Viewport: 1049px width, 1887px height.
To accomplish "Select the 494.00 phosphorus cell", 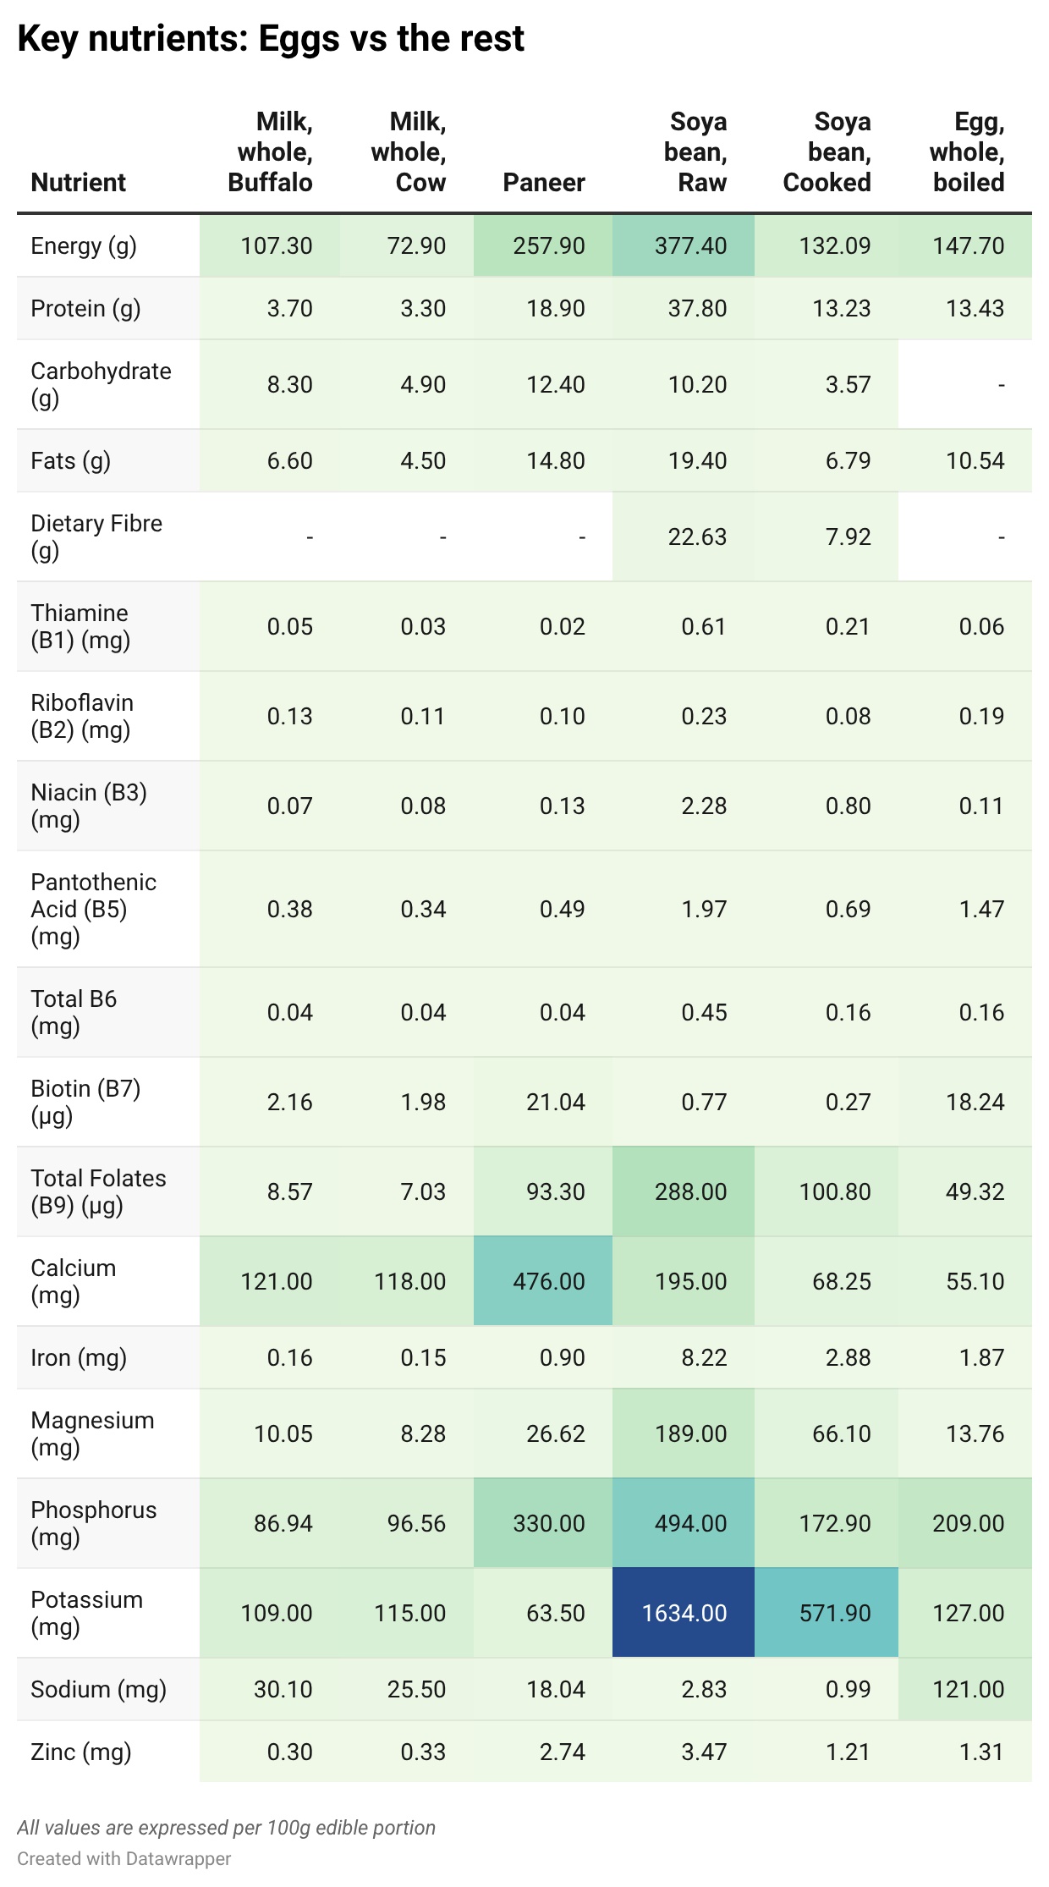I will point(684,1523).
